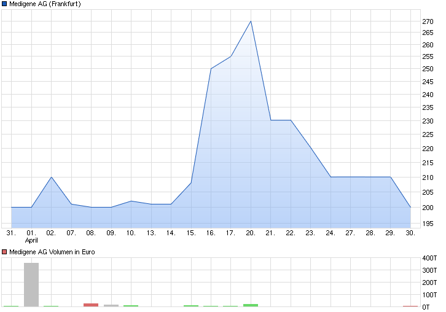Click the x-axis date label '10.'
Image resolution: width=446 pixels, height=312 pixels.
131,233
